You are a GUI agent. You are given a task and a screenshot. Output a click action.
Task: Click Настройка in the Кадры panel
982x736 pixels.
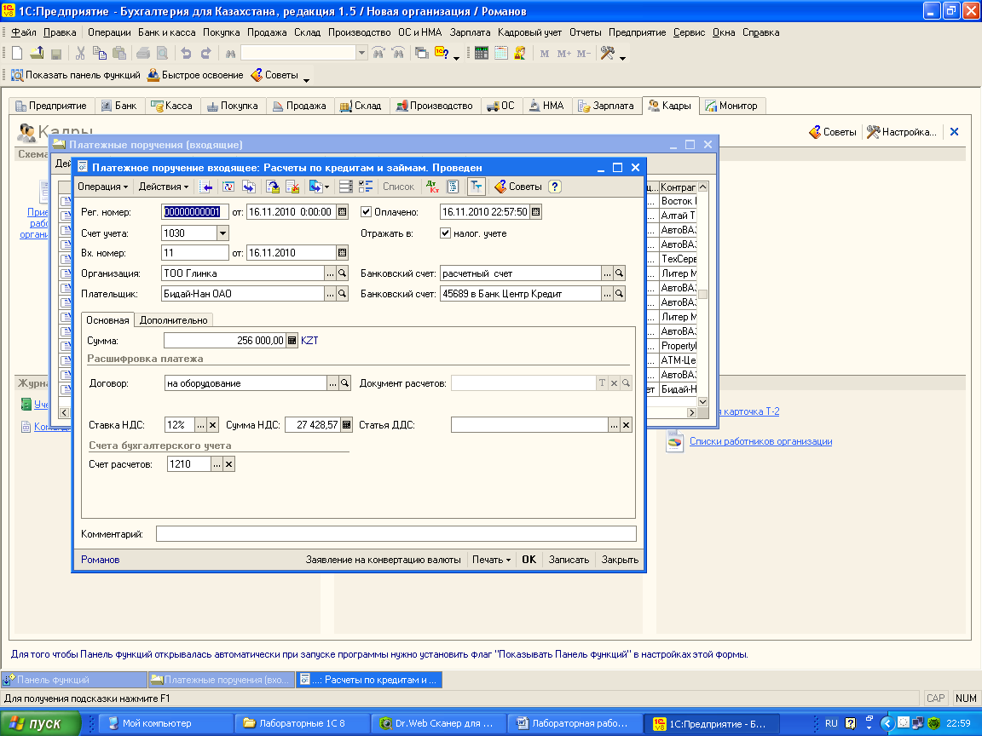[902, 132]
